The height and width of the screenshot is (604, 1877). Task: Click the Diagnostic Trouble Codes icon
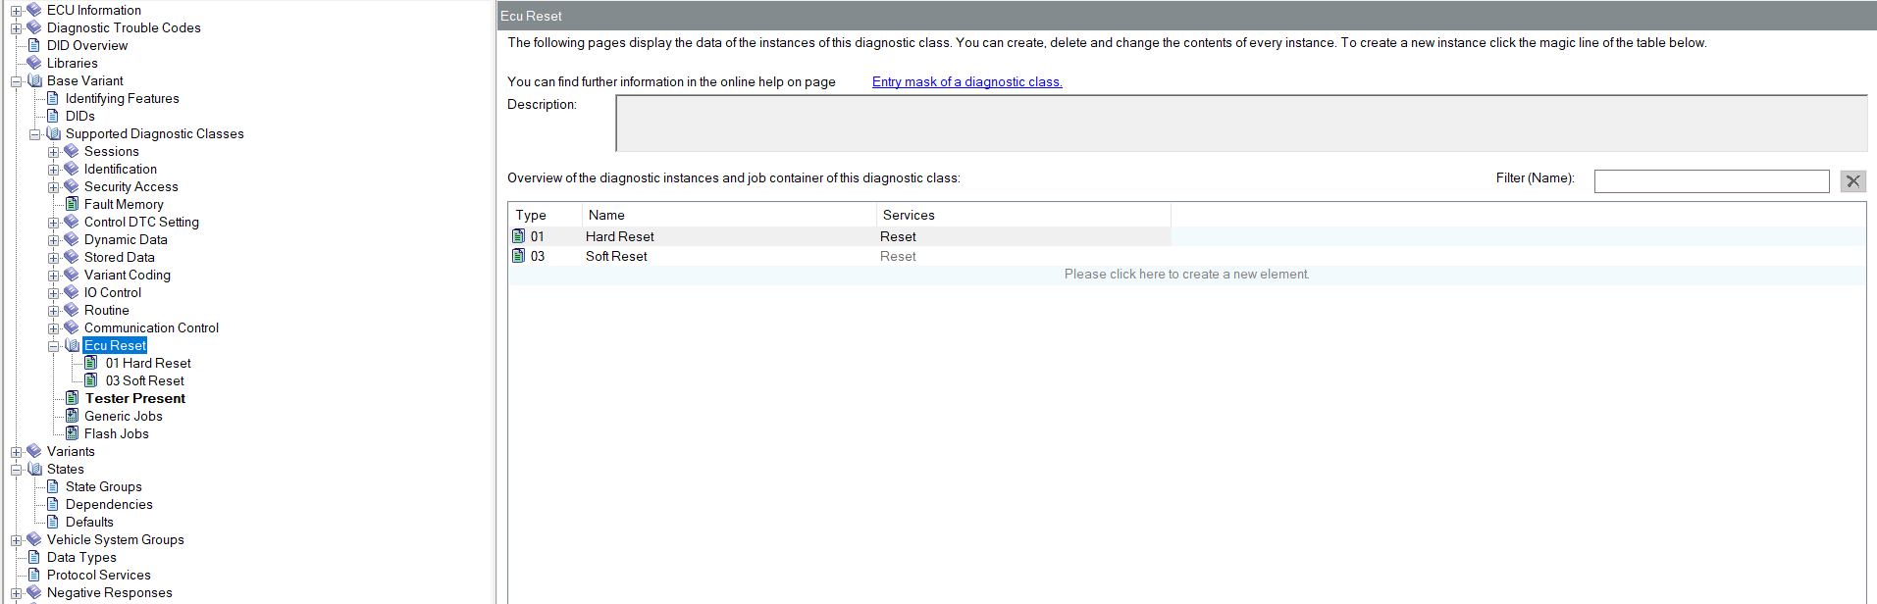tap(34, 27)
